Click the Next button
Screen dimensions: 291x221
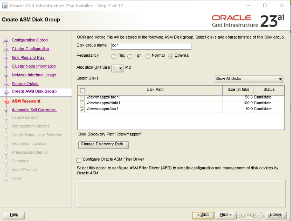[x=226, y=215]
